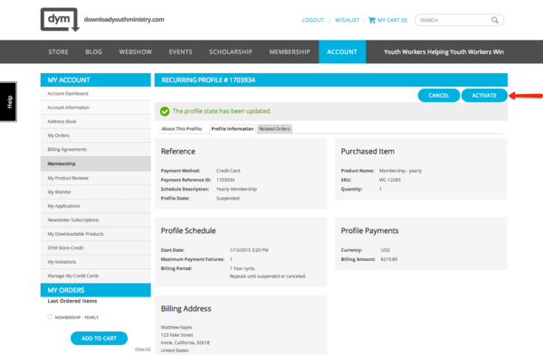Click the Logout link

(313, 21)
